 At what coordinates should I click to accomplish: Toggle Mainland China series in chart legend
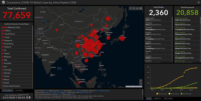pos(162,94)
